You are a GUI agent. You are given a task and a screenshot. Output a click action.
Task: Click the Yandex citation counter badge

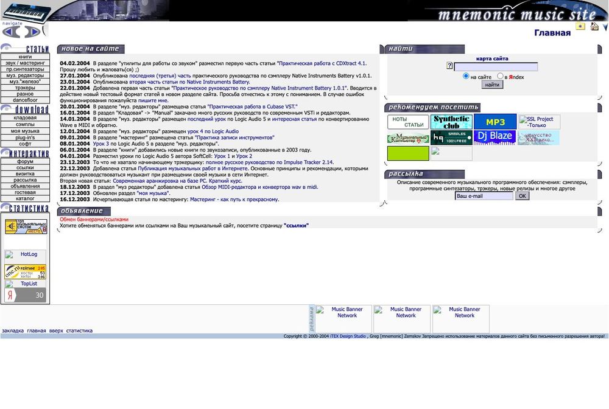point(25,295)
